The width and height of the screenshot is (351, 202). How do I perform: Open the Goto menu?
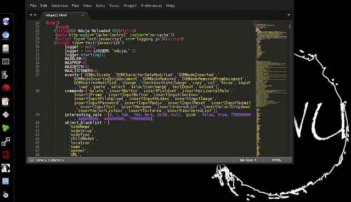100,6
